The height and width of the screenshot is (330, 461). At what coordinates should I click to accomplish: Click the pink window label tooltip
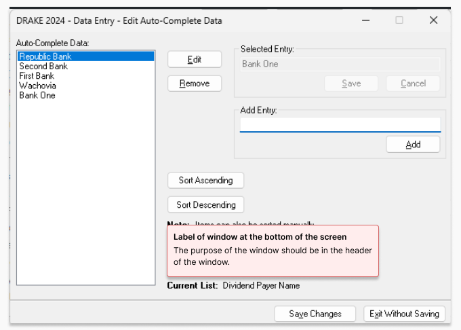[273, 251]
